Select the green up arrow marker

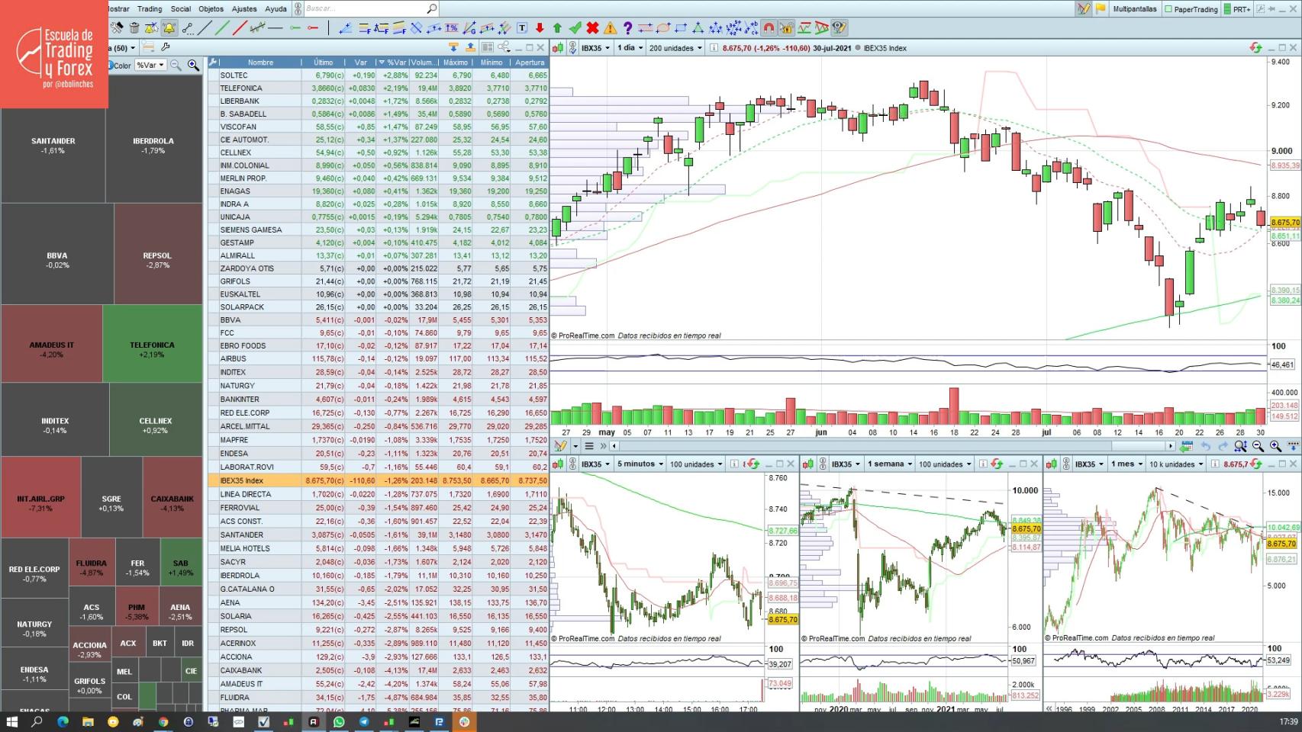557,28
